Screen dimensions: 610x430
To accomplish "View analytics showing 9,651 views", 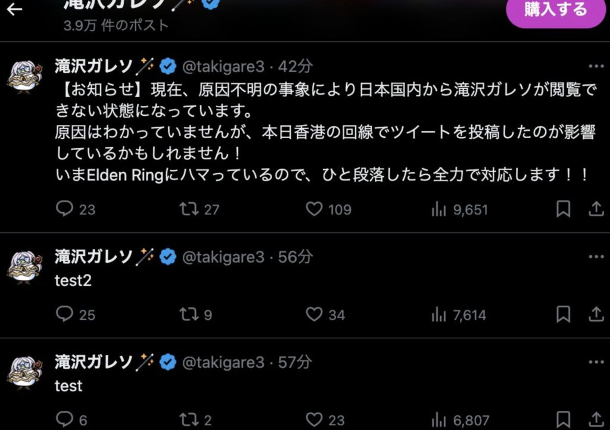I will 459,210.
